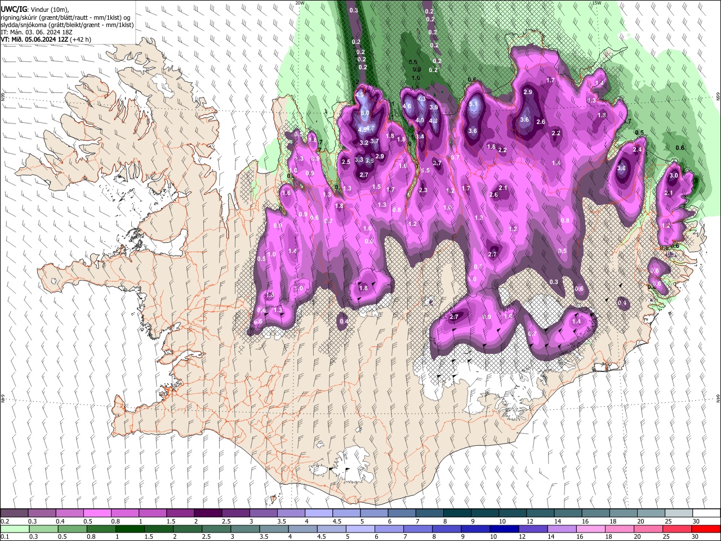The height and width of the screenshot is (541, 721).
Task: Select the dark mauve 0.2 swatch, upper legend row
Action: pos(14,513)
